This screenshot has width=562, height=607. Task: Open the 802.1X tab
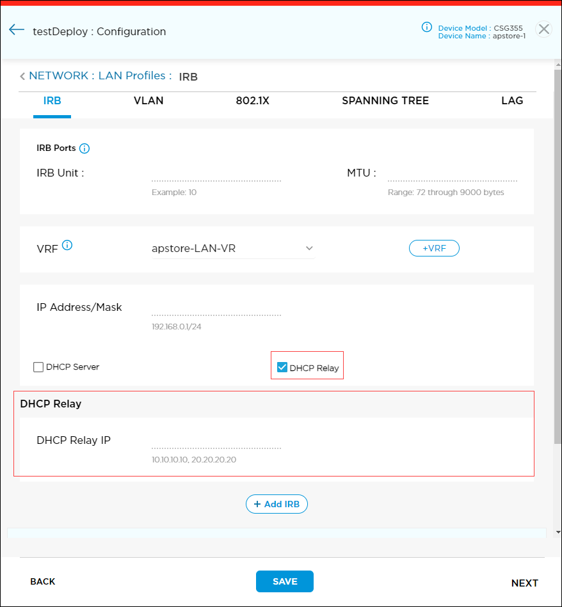click(252, 100)
